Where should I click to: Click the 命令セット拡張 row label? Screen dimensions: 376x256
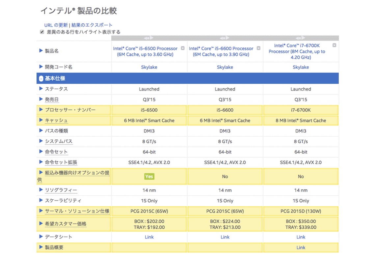point(61,162)
